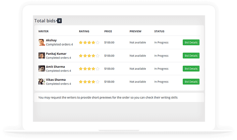Open Bid Details for Pankaj Kumar
The image size is (237, 140).
click(x=191, y=56)
